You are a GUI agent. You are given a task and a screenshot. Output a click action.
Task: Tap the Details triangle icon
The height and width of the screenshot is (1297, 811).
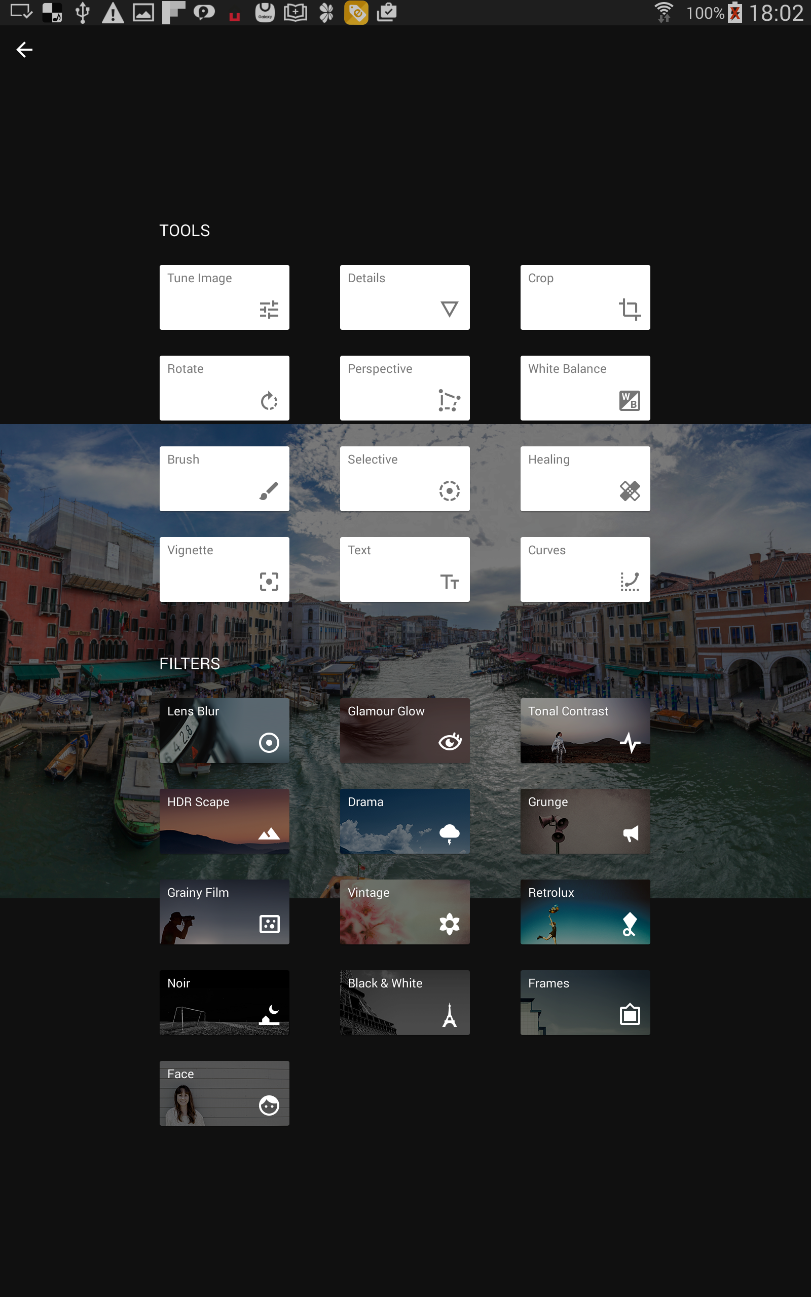(x=449, y=309)
